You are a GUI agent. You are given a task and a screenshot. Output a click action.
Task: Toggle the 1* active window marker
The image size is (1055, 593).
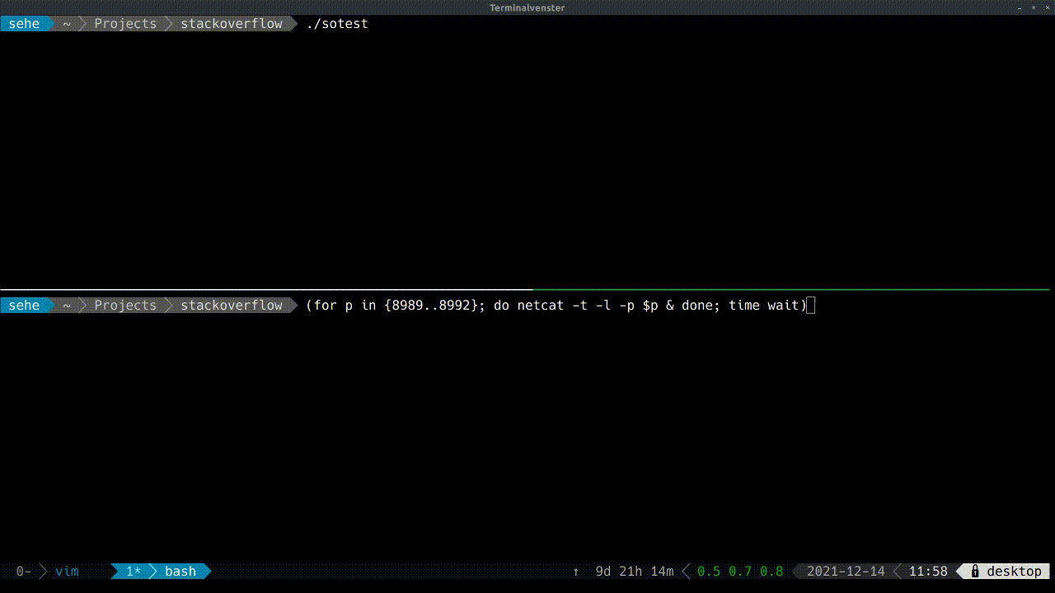click(134, 571)
